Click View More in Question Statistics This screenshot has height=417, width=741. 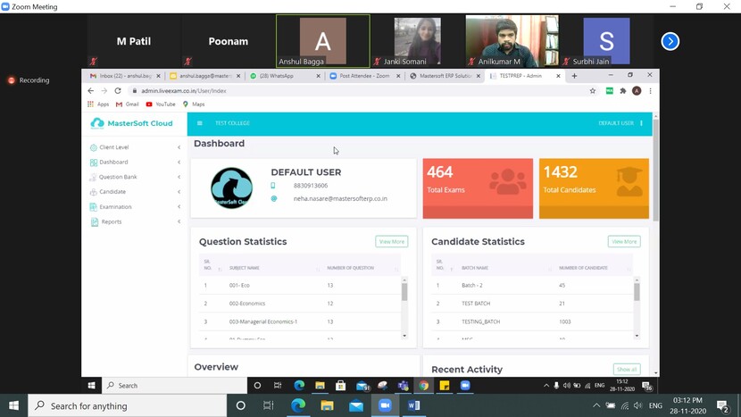pos(391,241)
